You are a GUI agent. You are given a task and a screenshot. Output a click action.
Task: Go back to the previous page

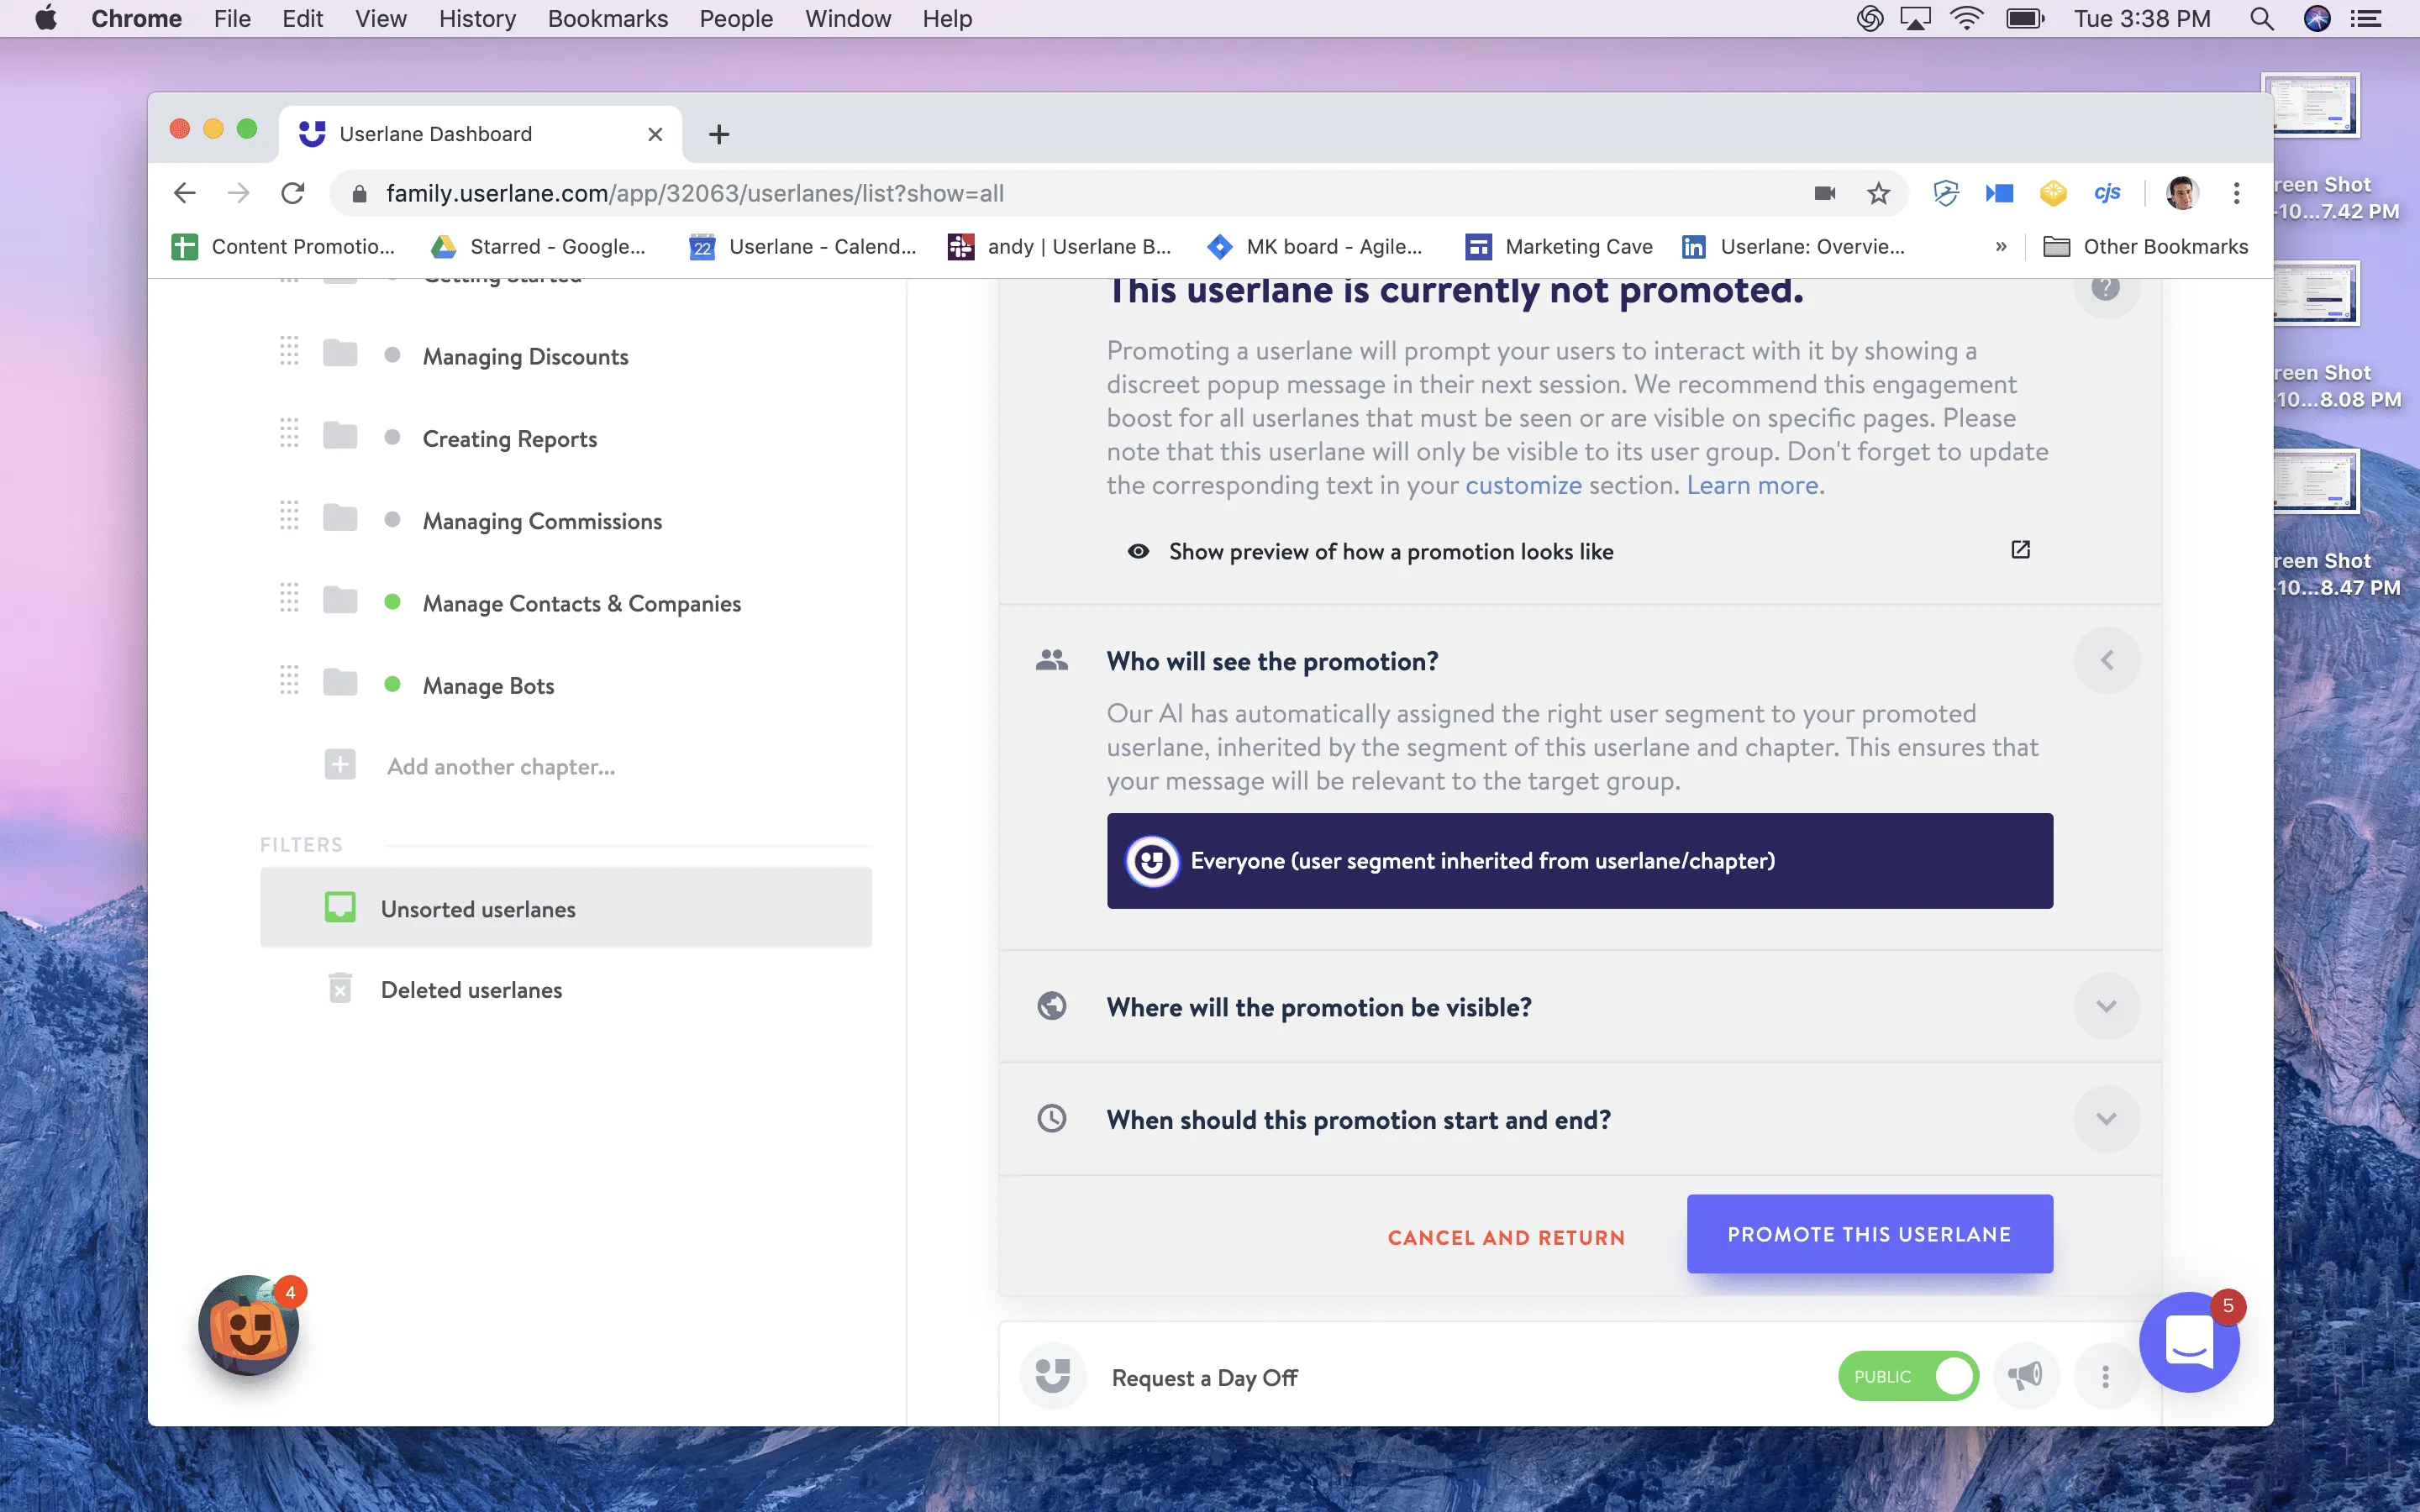(184, 193)
